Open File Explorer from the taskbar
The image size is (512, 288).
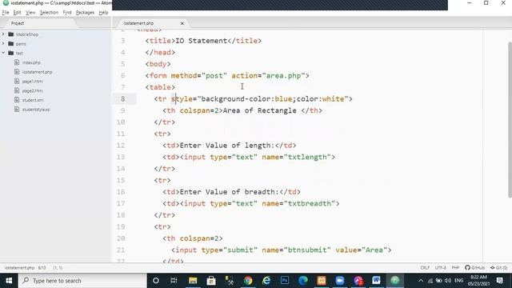[193, 281]
